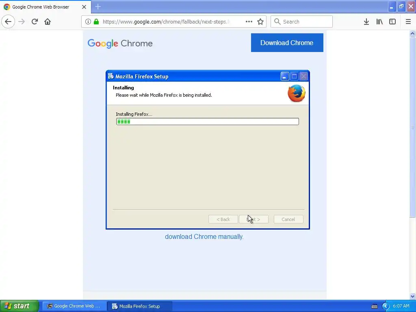Viewport: 416px width, 312px height.
Task: Click the Search box in toolbar
Action: click(302, 22)
